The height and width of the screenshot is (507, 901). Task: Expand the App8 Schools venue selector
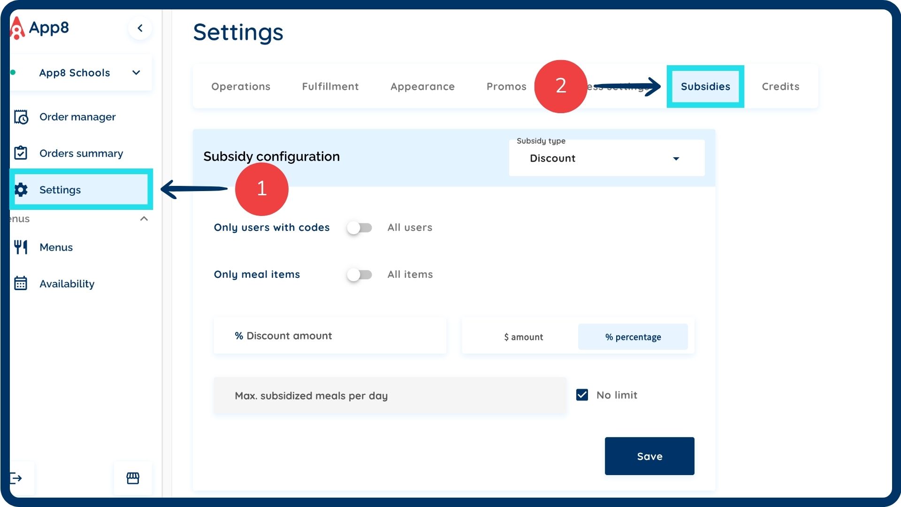pyautogui.click(x=136, y=73)
